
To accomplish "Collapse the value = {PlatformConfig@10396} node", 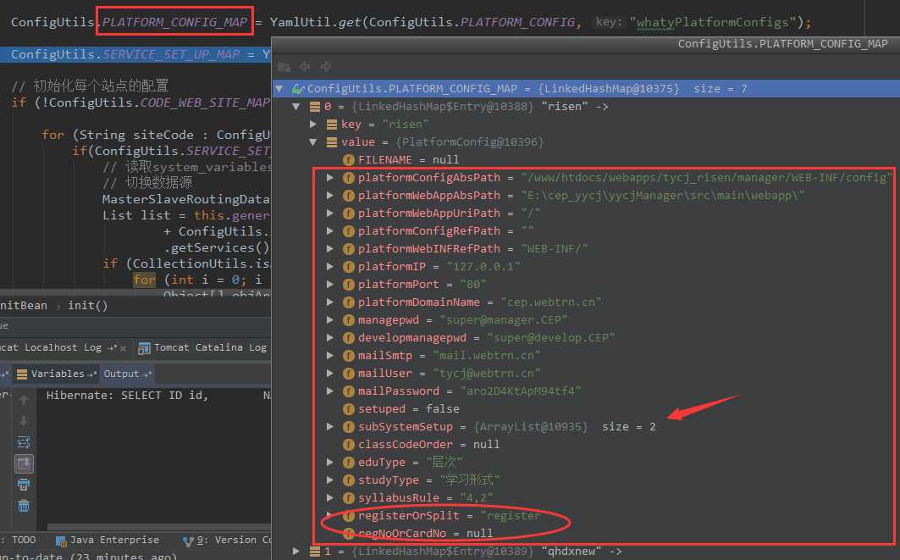I will tap(313, 142).
